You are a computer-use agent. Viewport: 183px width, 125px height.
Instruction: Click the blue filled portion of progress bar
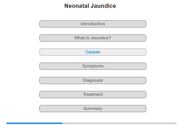[34, 123]
